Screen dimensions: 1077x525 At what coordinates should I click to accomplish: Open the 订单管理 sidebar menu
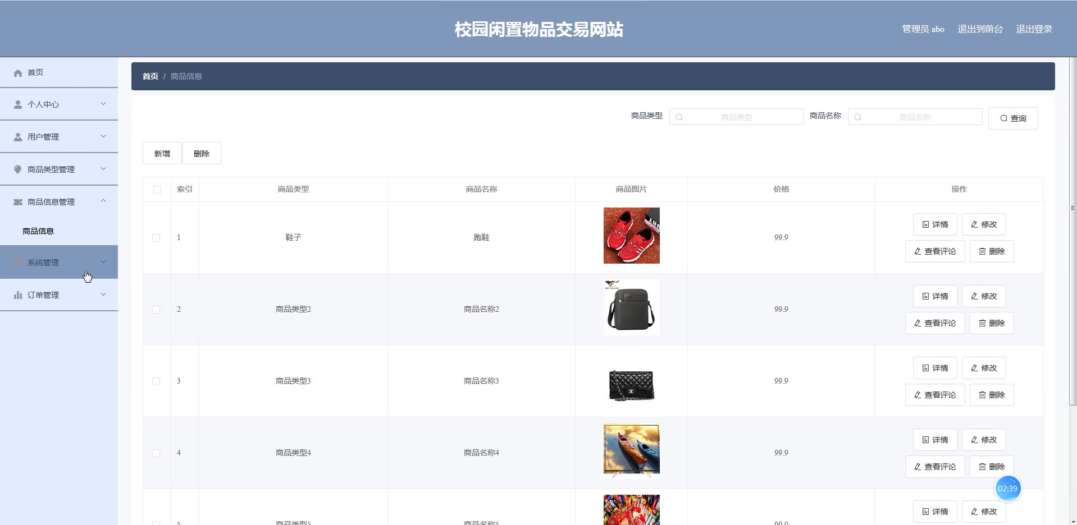coord(59,294)
